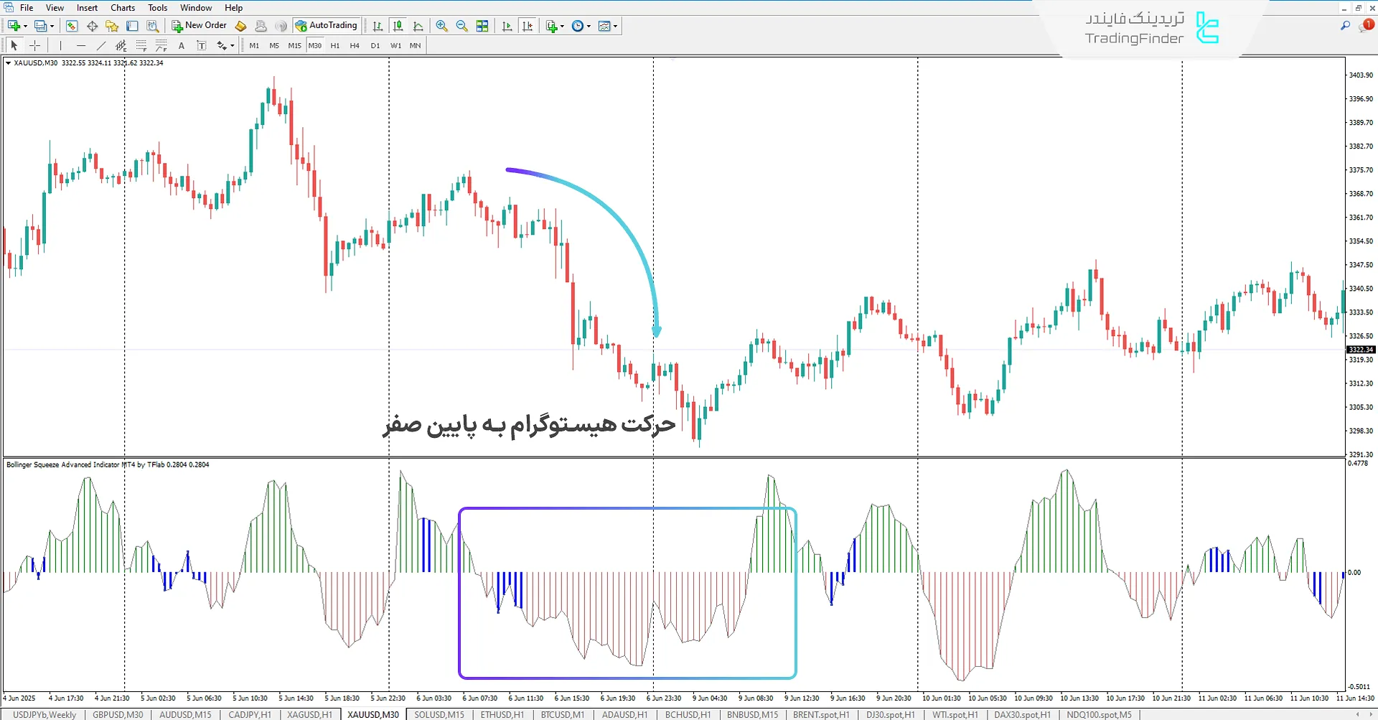Screen dimensions: 1378x720
Task: Click the search magnifier in top right
Action: 1345,26
